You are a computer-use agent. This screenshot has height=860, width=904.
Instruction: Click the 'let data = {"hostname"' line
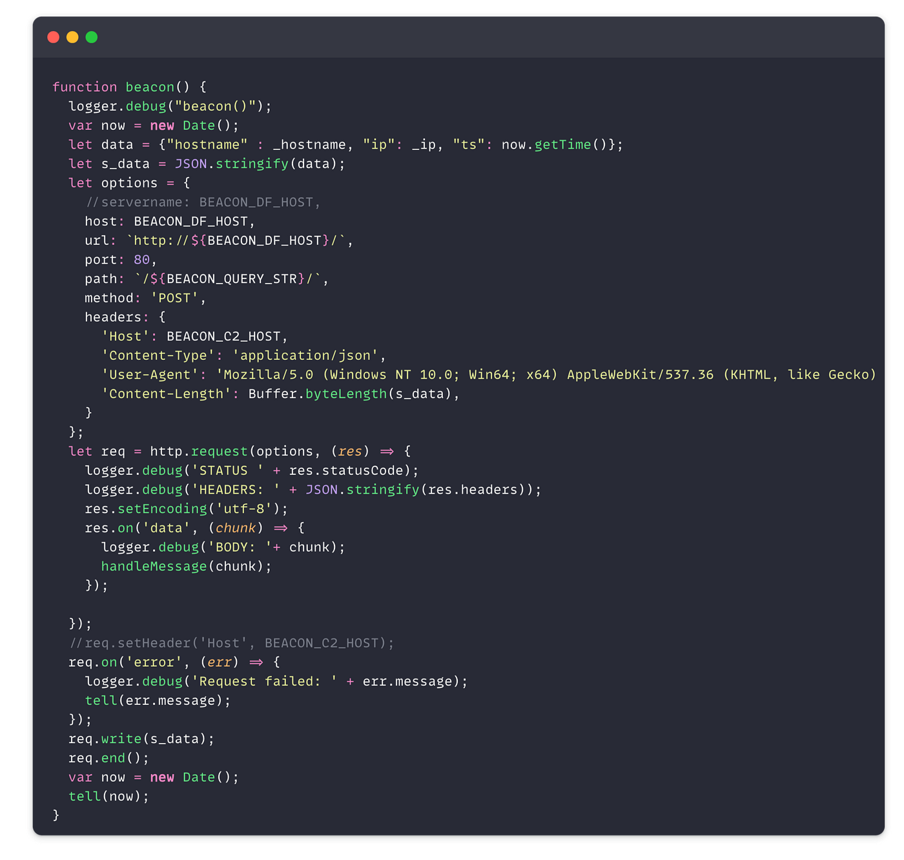click(x=345, y=145)
